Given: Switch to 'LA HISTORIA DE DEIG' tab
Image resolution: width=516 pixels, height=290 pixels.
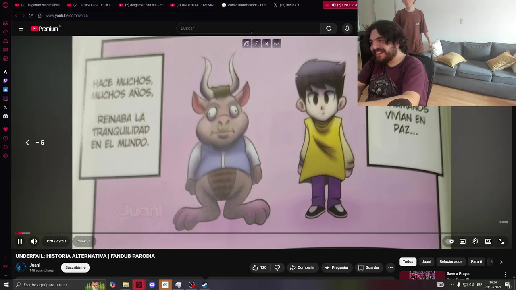Looking at the screenshot, I should (89, 5).
